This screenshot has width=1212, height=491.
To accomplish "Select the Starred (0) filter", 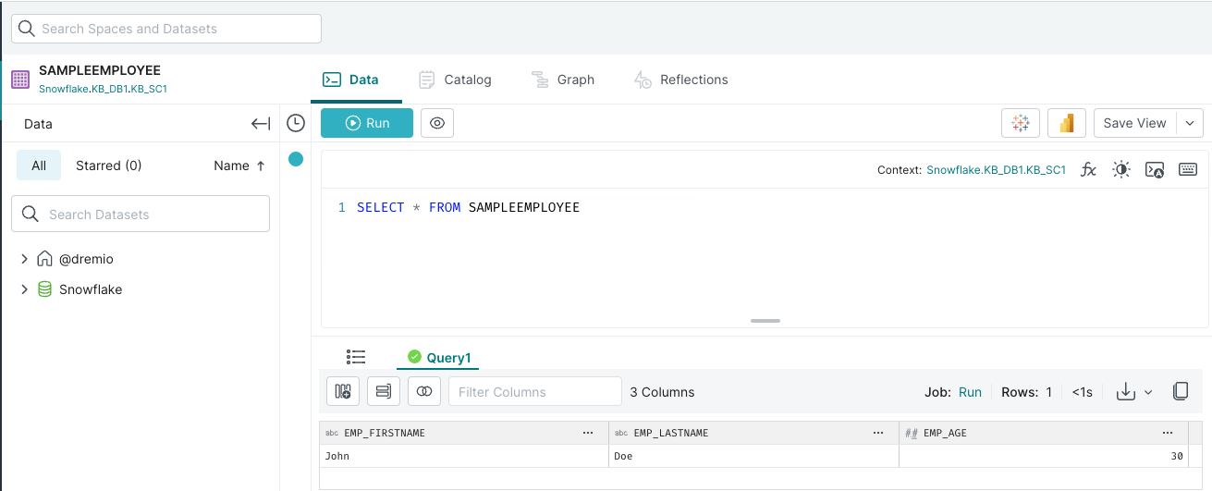I will (109, 166).
